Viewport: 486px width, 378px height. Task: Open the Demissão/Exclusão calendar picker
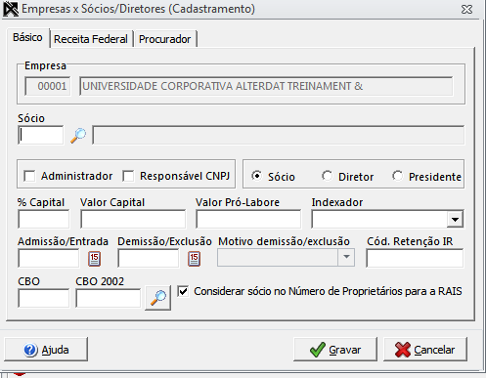coord(194,259)
